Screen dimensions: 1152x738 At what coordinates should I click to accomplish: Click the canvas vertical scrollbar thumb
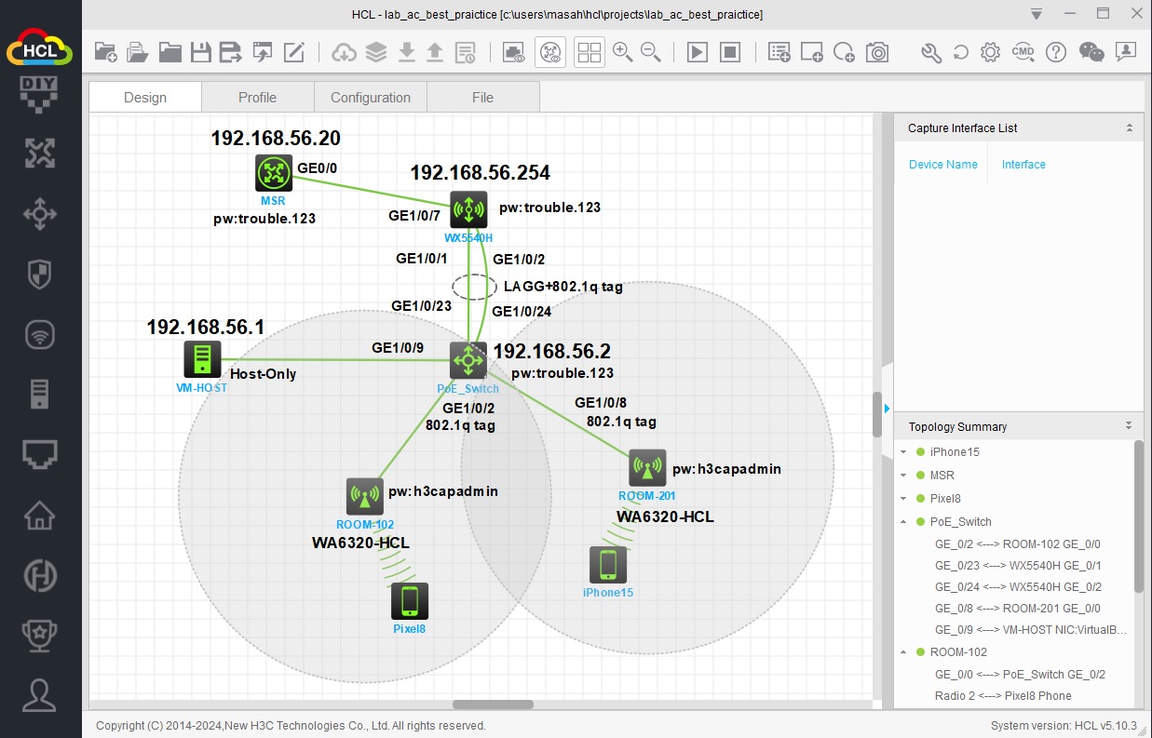click(876, 414)
